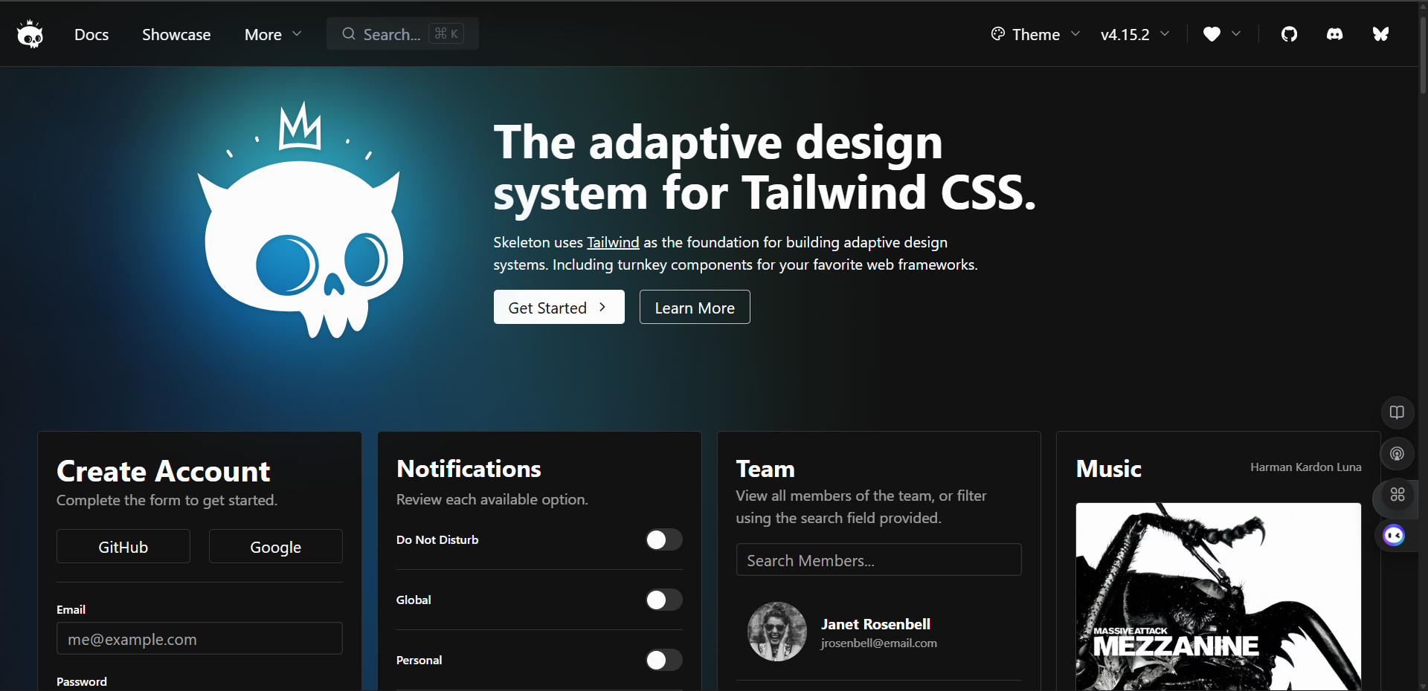1428x691 pixels.
Task: Expand the heart sponsor dropdown
Action: (1222, 34)
